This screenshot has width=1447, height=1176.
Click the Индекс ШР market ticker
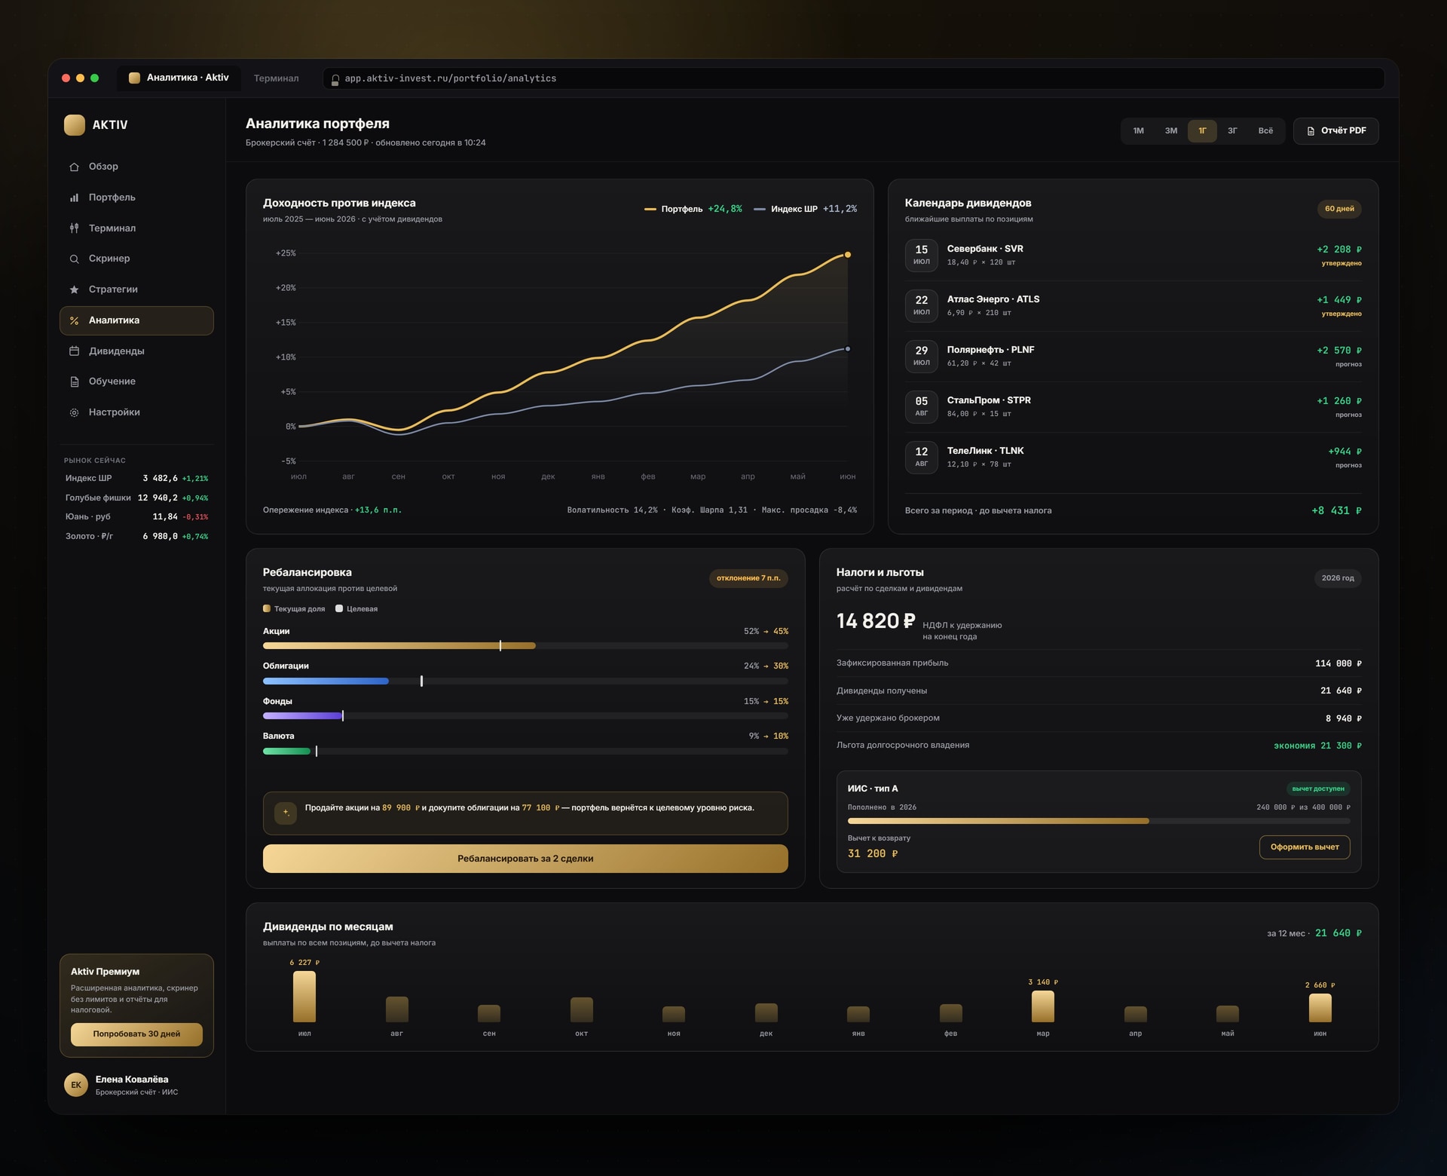(136, 478)
